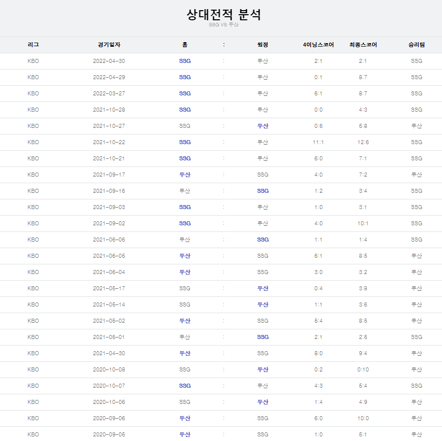Select the '4이닝스코어' column header

[x=318, y=45]
